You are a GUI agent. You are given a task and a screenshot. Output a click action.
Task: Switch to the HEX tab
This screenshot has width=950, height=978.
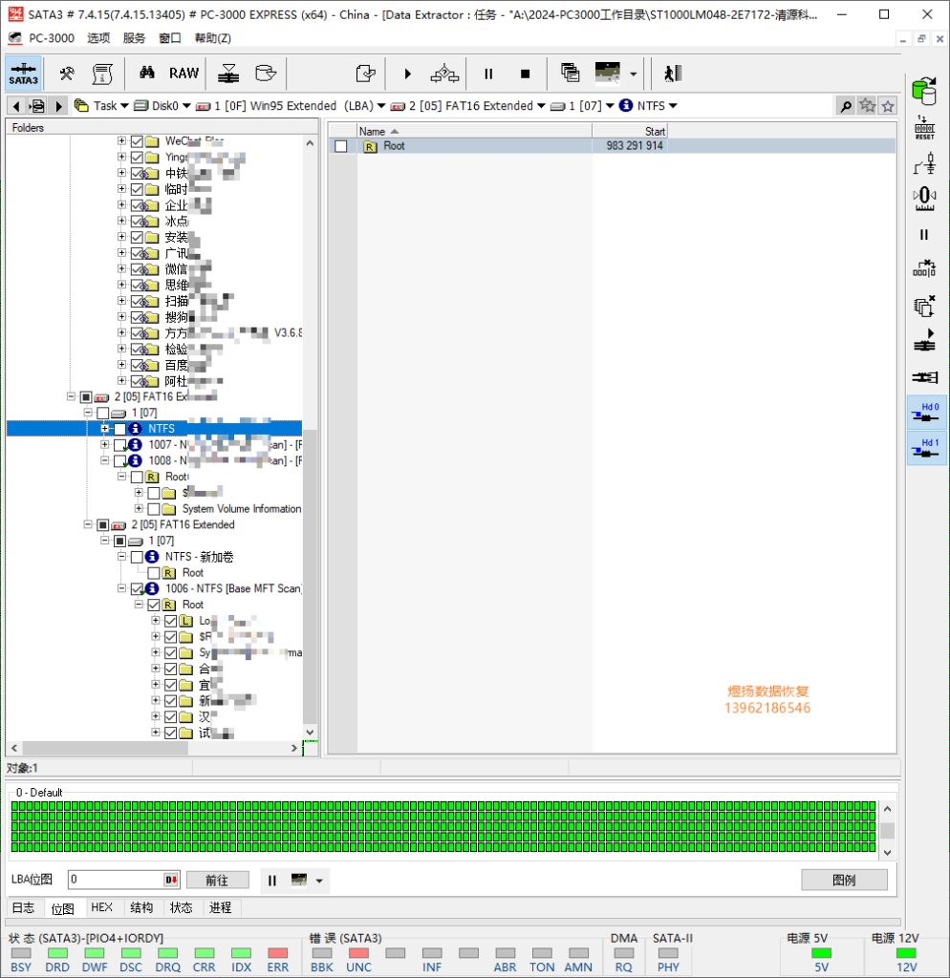(102, 907)
